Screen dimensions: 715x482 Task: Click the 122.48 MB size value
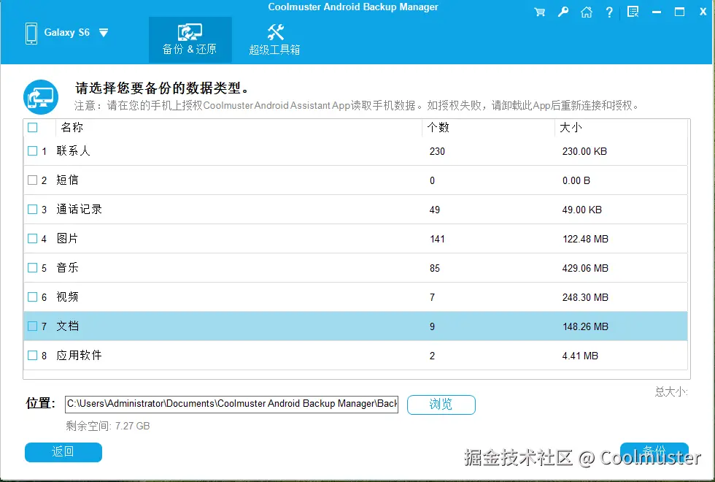pyautogui.click(x=585, y=240)
